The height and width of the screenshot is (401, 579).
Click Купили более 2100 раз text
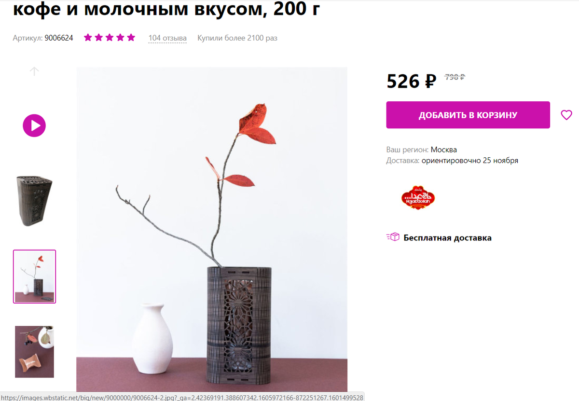237,38
